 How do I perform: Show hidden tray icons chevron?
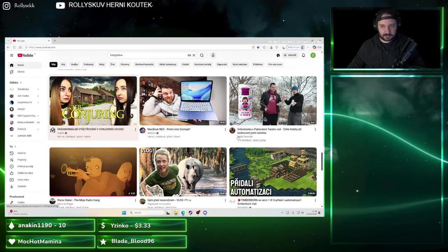point(282,213)
